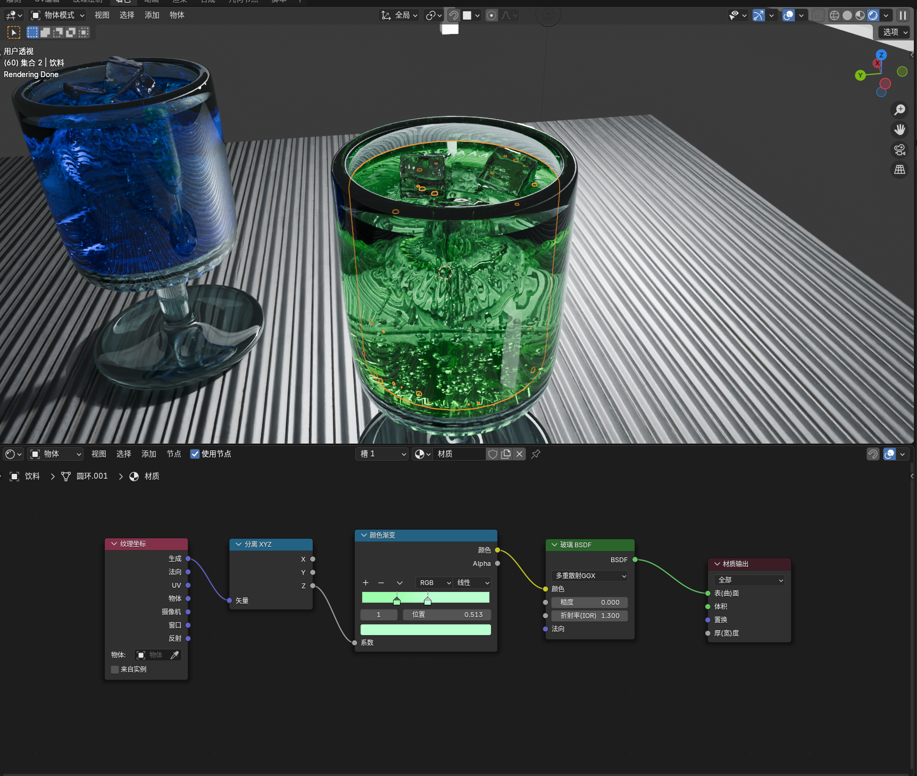This screenshot has height=776, width=917.
Task: Open the 物体 menu in 3D viewport
Action: [x=177, y=15]
